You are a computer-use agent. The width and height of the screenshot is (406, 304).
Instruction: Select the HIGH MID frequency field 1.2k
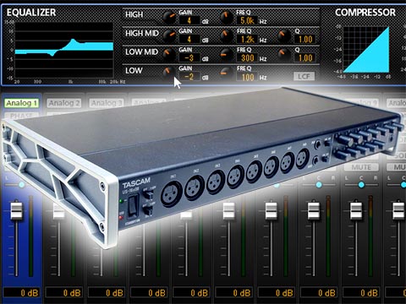point(247,39)
